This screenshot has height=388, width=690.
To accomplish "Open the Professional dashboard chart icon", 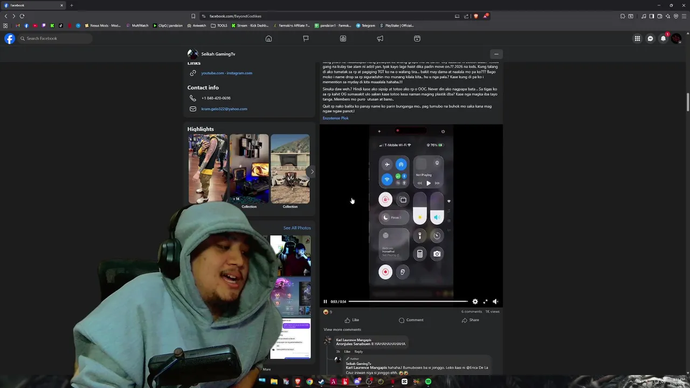I will 343,38.
